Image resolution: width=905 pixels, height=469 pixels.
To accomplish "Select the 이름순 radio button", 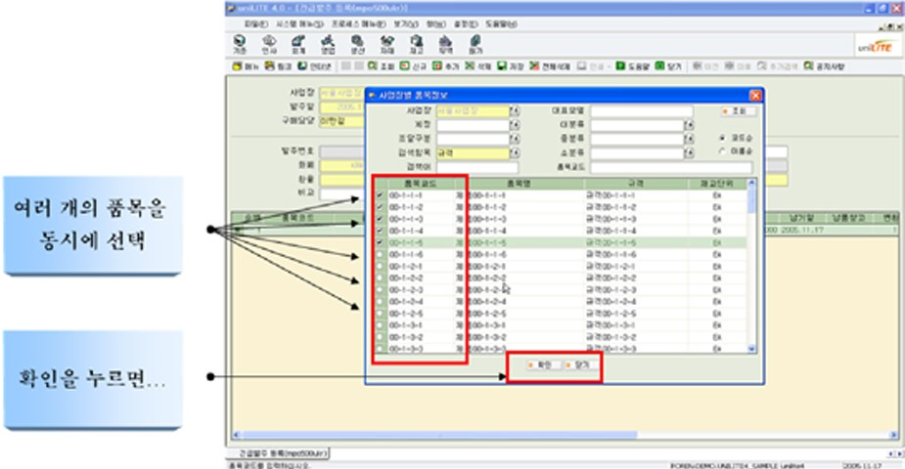I will pyautogui.click(x=722, y=150).
